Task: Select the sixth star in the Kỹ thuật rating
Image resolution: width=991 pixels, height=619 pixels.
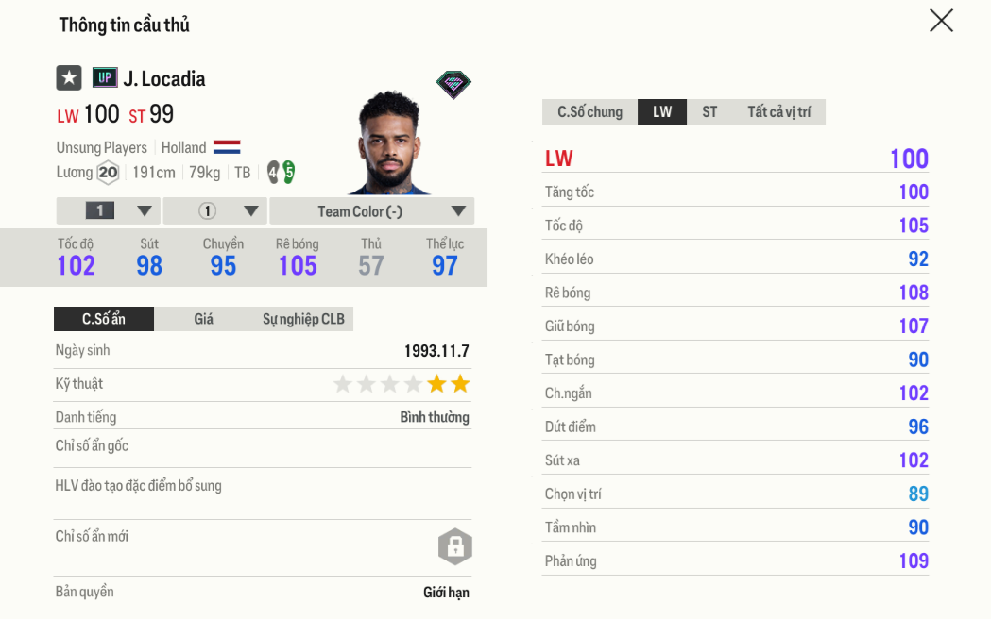Action: pyautogui.click(x=459, y=383)
